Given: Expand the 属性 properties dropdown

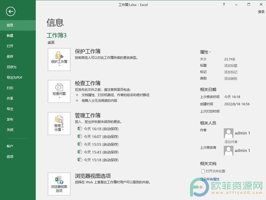Looking at the screenshot, I should [205, 52].
